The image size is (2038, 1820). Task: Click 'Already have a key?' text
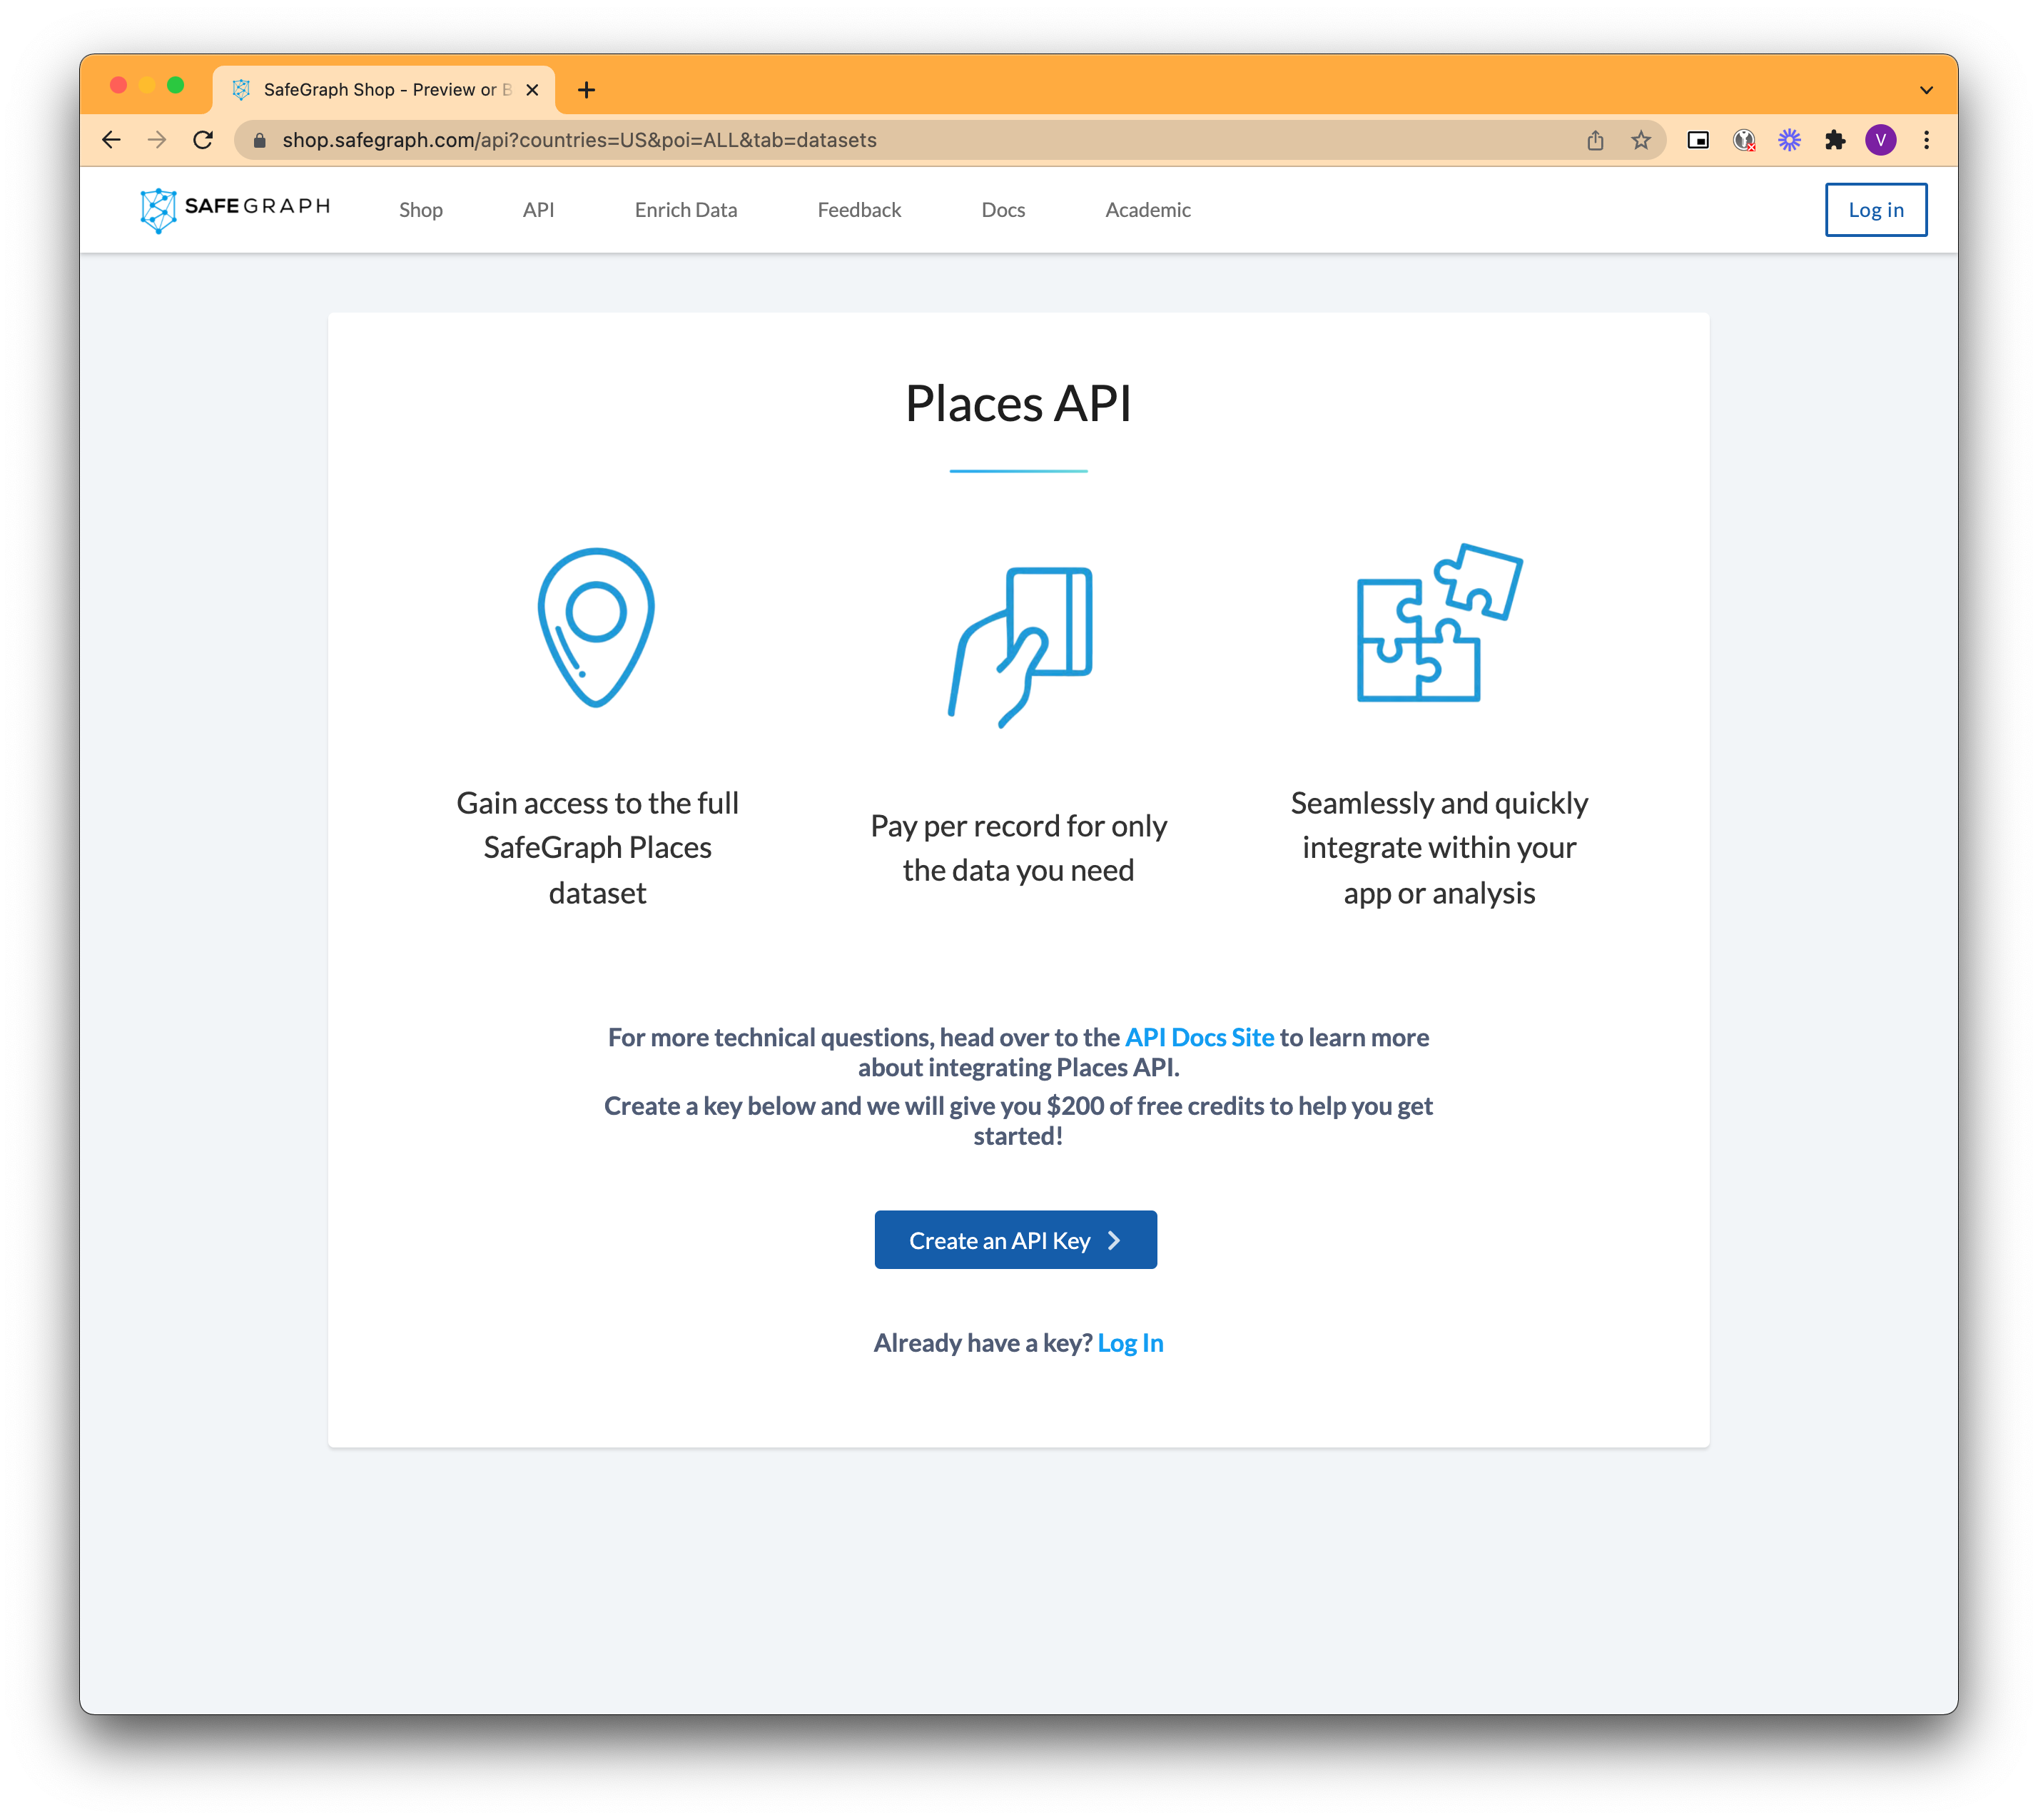coord(983,1343)
